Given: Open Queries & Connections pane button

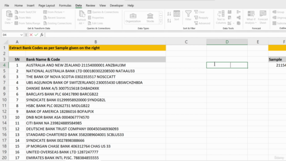Looking at the screenshot, I should tap(103, 12).
